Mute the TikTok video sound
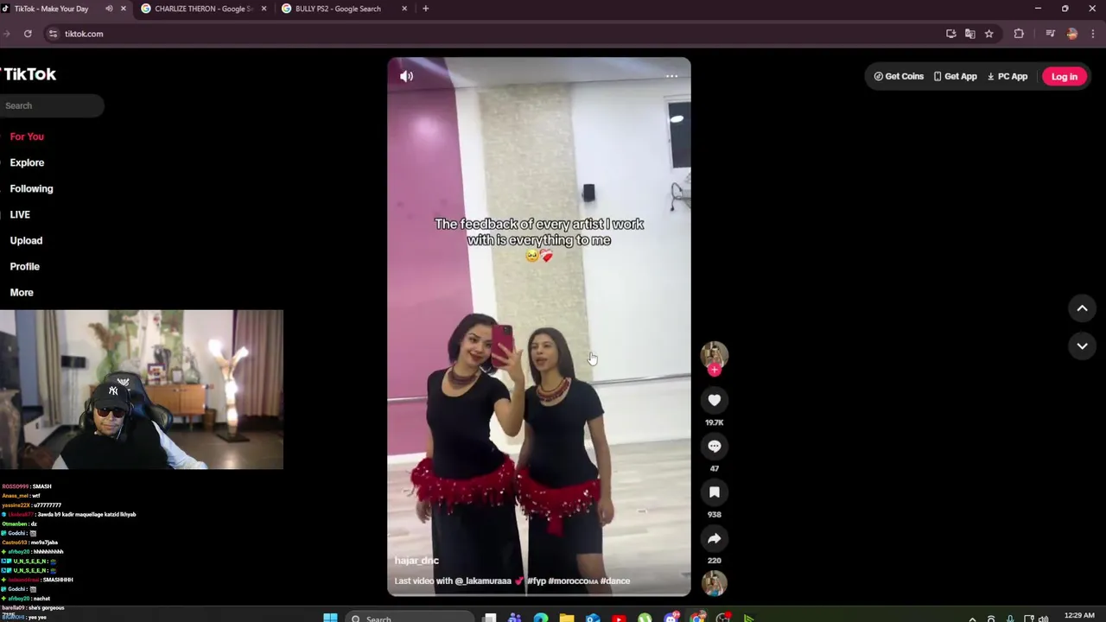This screenshot has width=1106, height=622. coord(406,76)
